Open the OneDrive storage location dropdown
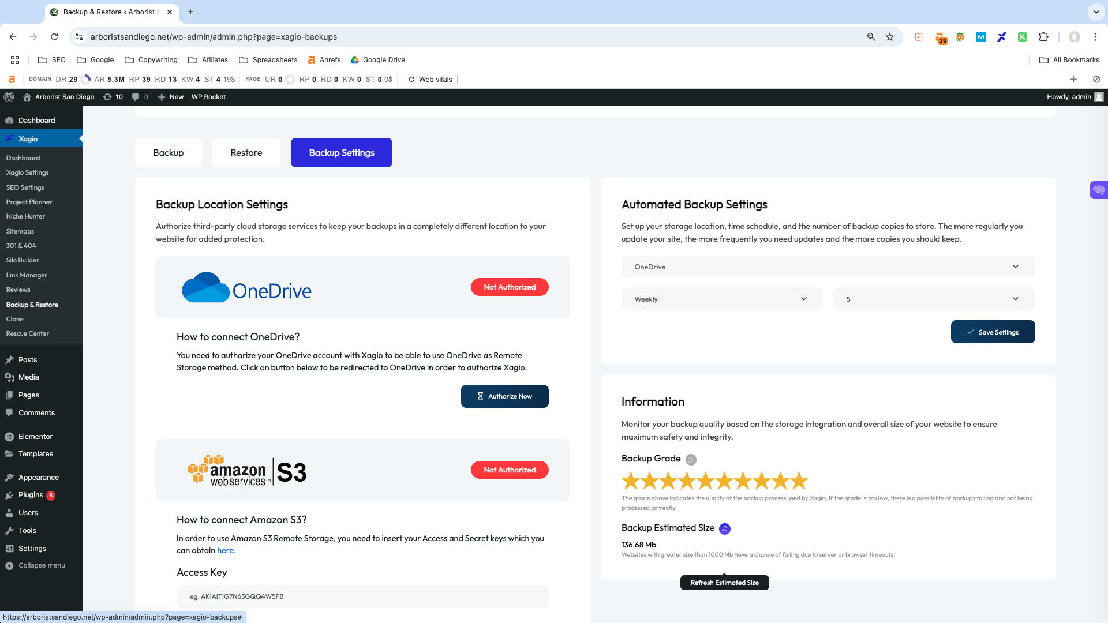Screen dimensions: 1108x623 828,267
